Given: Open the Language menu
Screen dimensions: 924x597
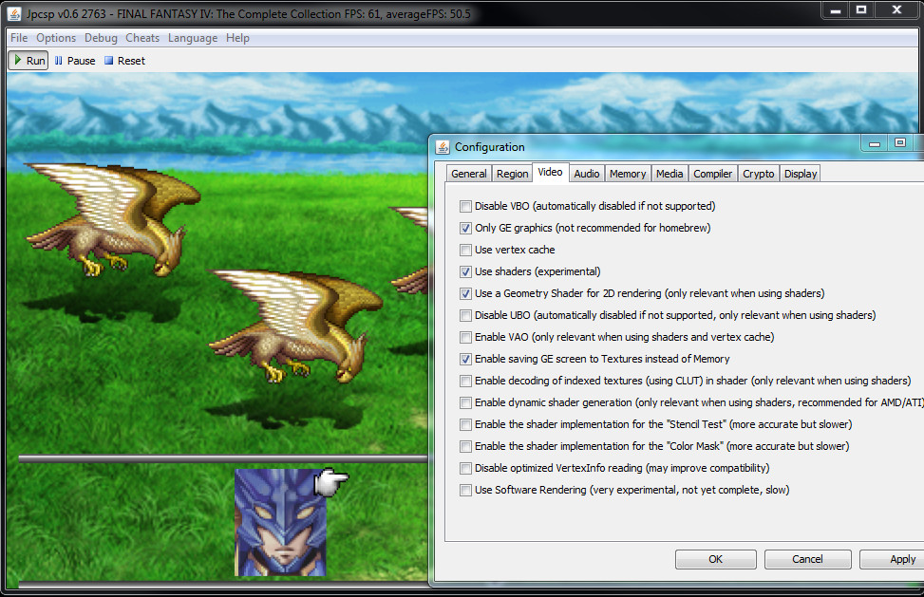Looking at the screenshot, I should (193, 38).
